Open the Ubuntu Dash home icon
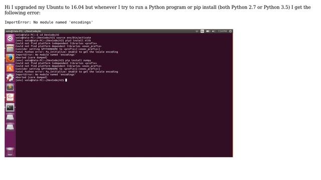The height and width of the screenshot is (180, 321). pyautogui.click(x=10, y=38)
